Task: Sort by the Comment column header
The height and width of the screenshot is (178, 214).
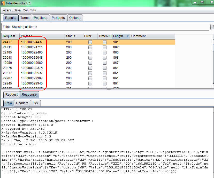Action: [152, 36]
